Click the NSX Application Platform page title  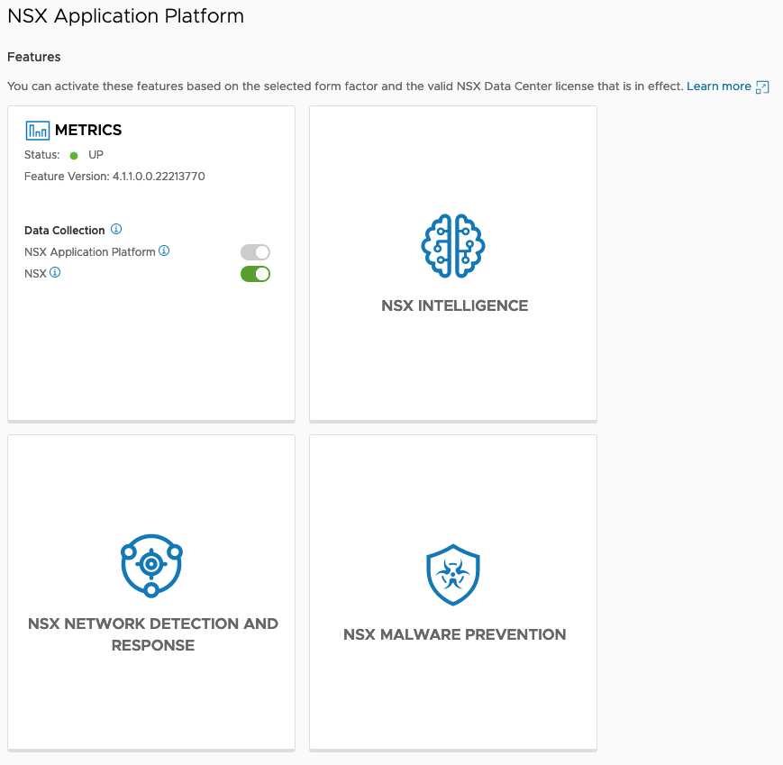[125, 16]
